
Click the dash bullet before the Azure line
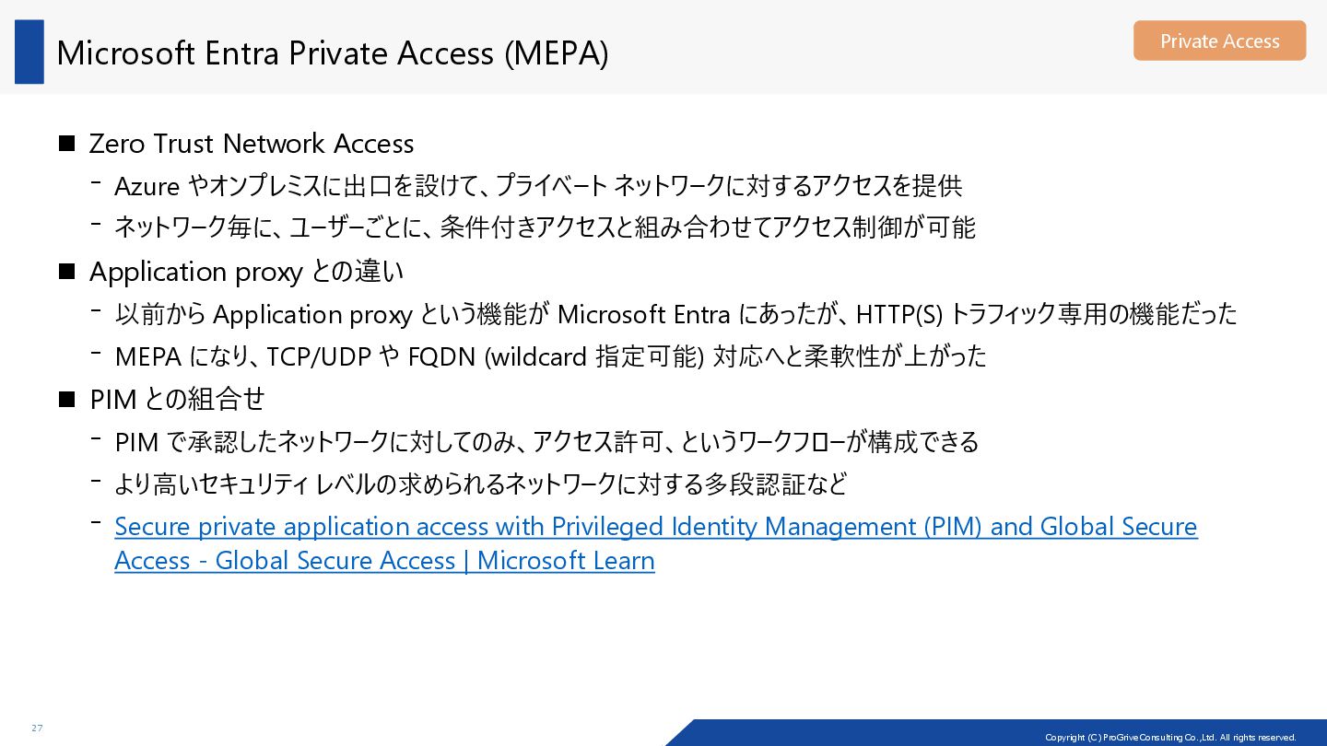96,182
